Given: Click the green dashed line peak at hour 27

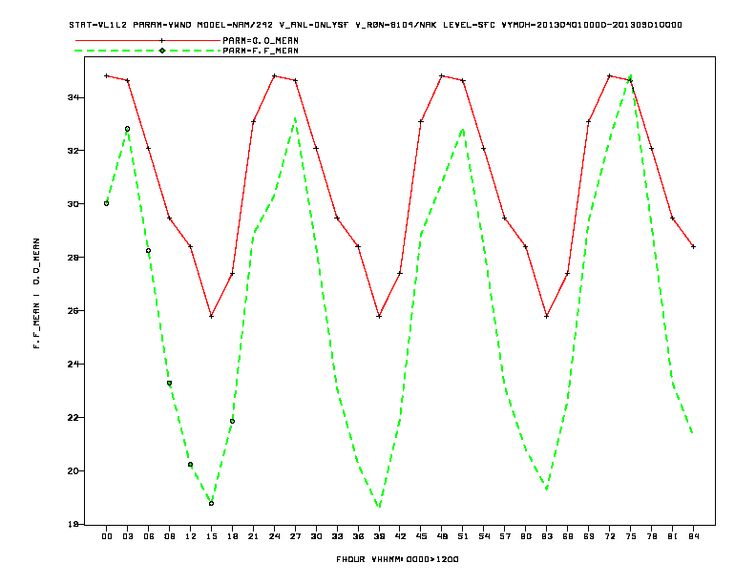Looking at the screenshot, I should click(295, 118).
